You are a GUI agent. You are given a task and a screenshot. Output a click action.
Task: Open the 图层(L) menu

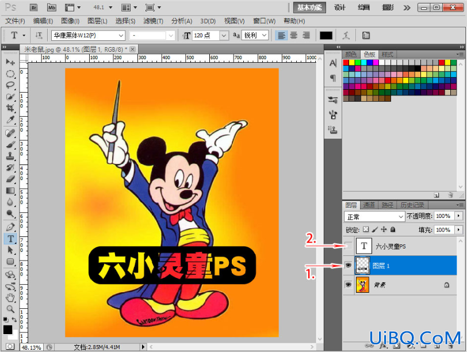(97, 21)
